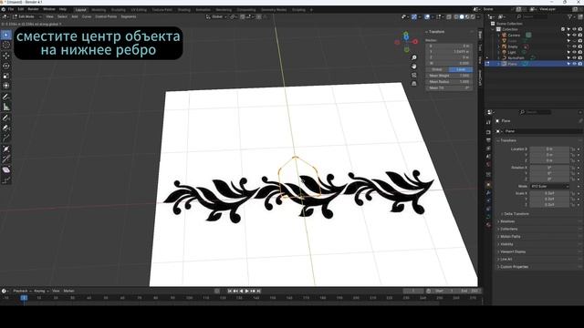Hide the Camera in outliner viewport
The height and width of the screenshot is (328, 584).
tap(574, 35)
